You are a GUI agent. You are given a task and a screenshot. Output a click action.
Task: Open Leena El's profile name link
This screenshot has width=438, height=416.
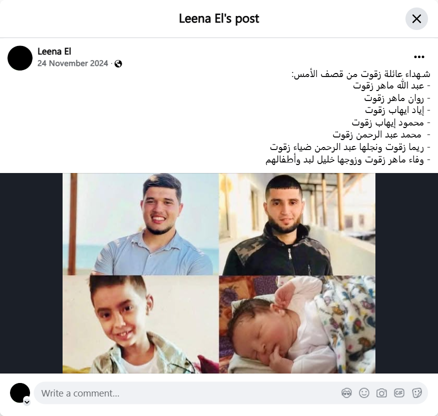pos(54,51)
